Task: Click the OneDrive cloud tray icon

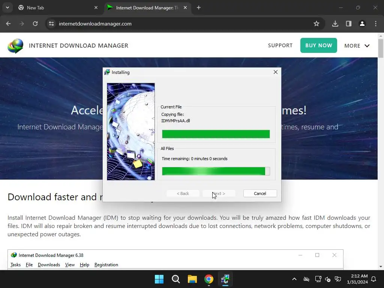Action: (306, 279)
